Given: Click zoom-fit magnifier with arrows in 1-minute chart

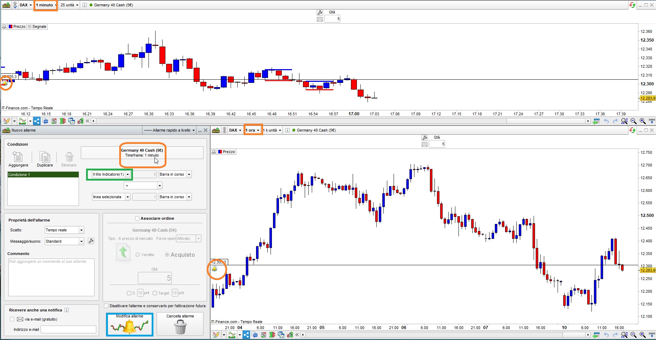Looking at the screenshot, I should click(x=625, y=121).
